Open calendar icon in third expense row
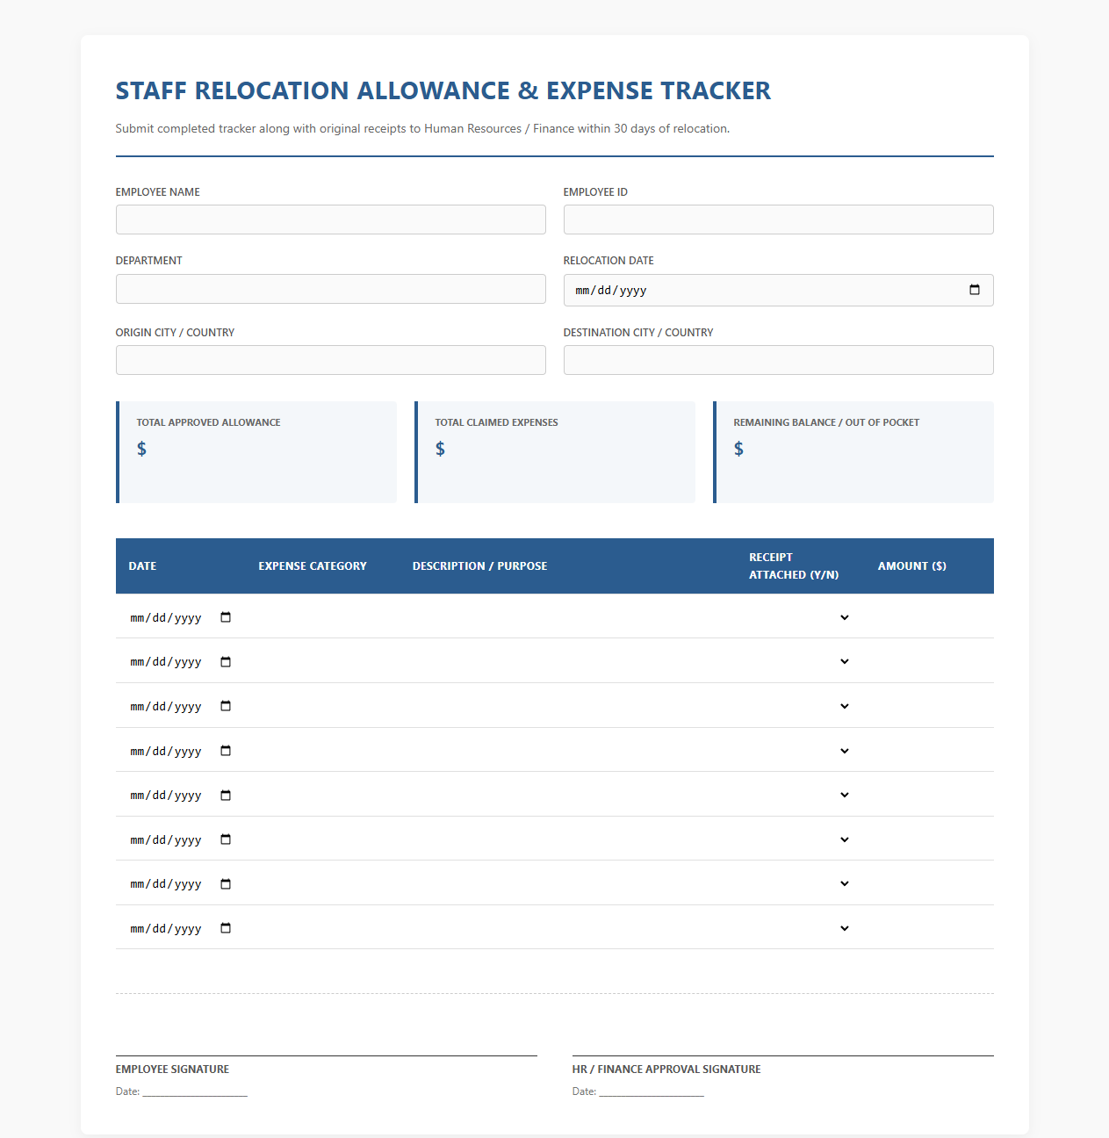Screen dimensions: 1109x1138 [226, 706]
